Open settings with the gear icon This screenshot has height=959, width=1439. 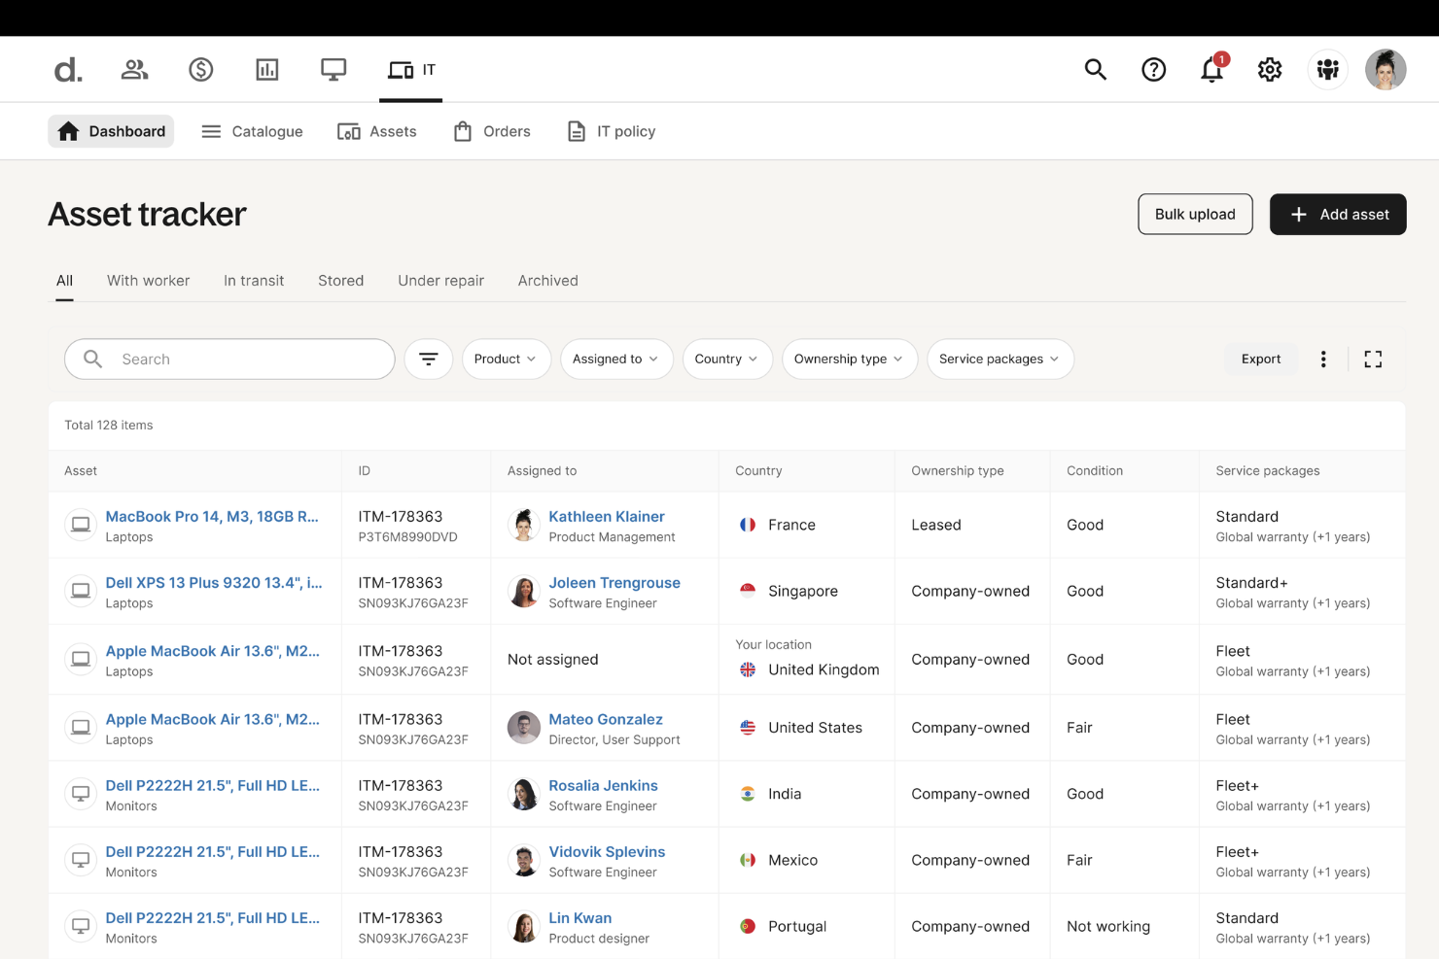[x=1270, y=69]
